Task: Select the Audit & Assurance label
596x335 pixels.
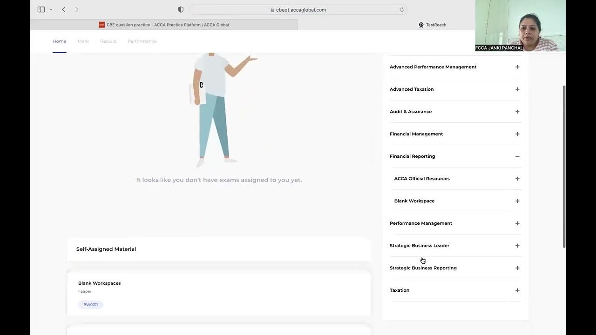Action: click(x=411, y=112)
